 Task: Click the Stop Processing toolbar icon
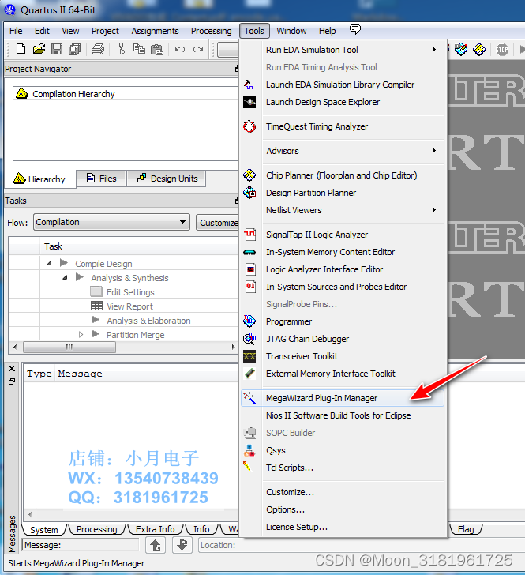(x=502, y=50)
